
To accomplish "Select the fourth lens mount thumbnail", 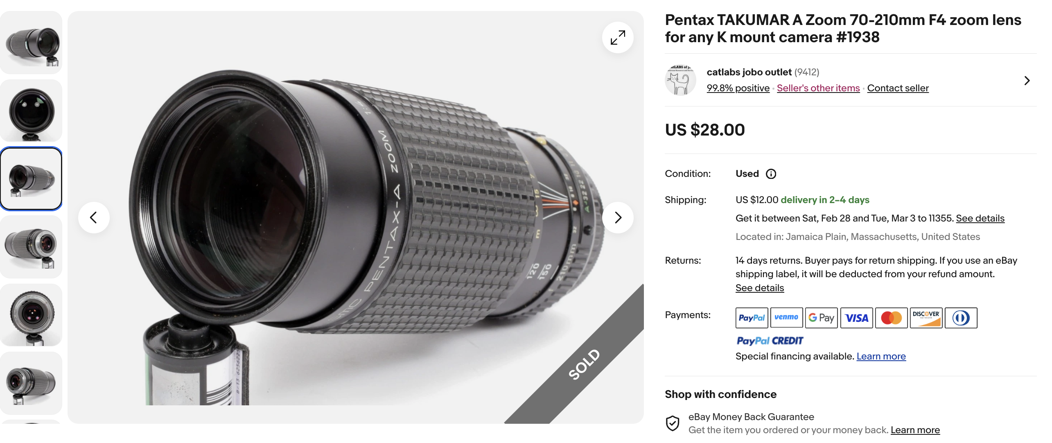I will tap(31, 247).
